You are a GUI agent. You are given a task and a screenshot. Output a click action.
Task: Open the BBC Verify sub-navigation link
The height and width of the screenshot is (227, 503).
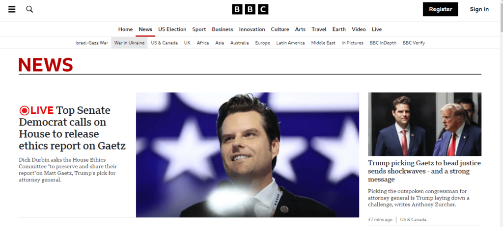[414, 43]
